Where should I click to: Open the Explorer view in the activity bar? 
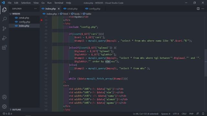4,10
